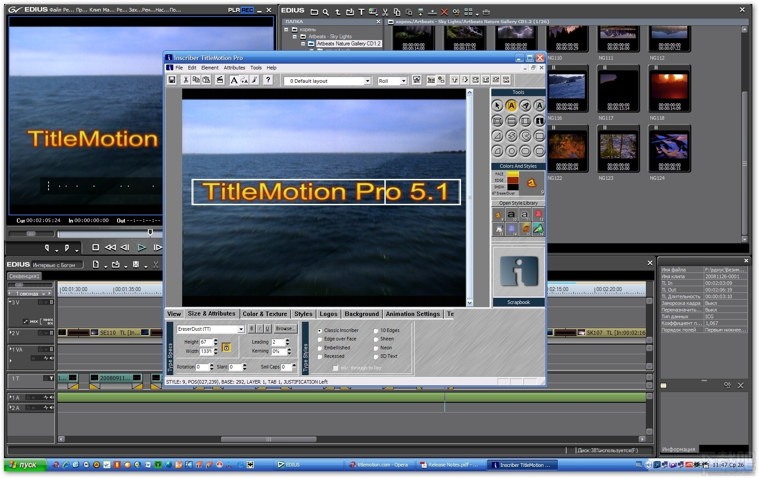The width and height of the screenshot is (759, 478).
Task: Select the triangle shape tool
Action: tap(498, 136)
